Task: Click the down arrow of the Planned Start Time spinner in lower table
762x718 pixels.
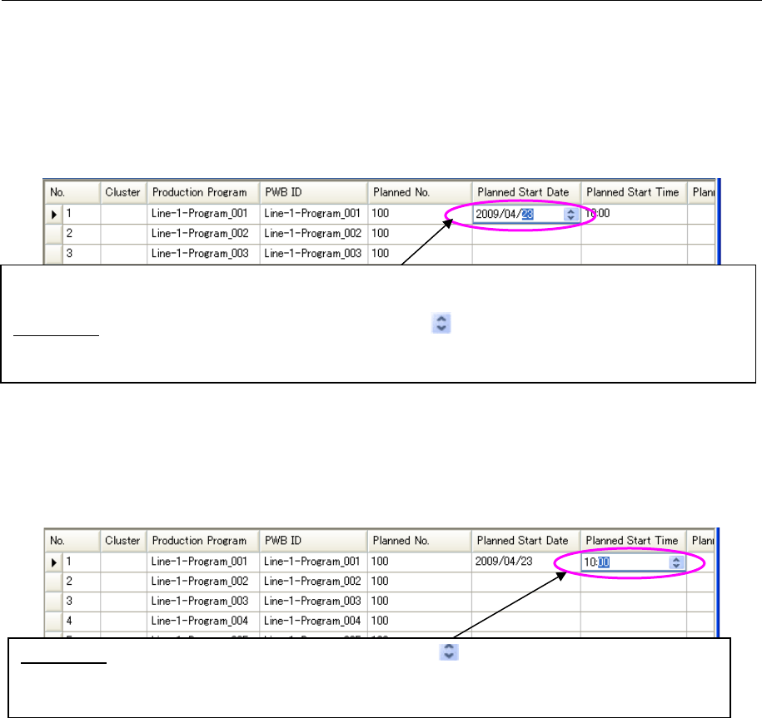Action: (676, 566)
